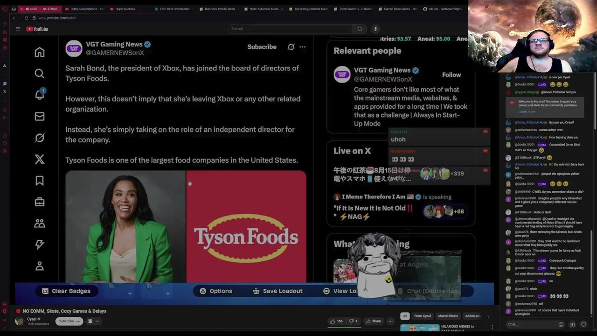Open HILARIOUS MEMES video thumbnail
The width and height of the screenshot is (597, 336).
[420, 329]
